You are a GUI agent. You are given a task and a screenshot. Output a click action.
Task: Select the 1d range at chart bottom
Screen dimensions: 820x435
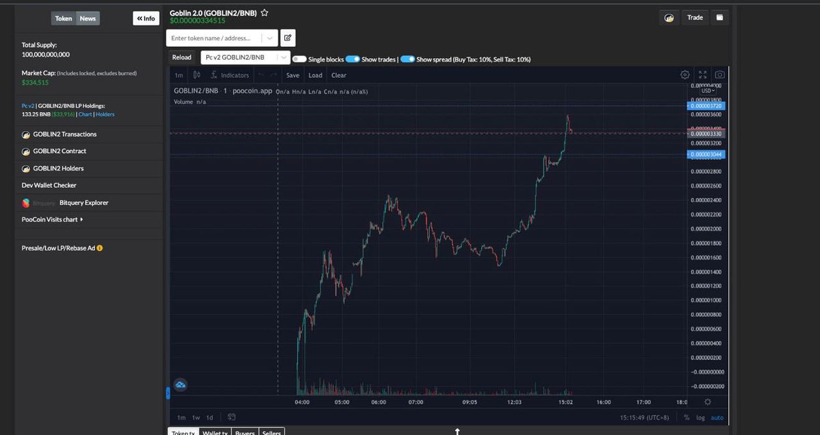tap(210, 417)
